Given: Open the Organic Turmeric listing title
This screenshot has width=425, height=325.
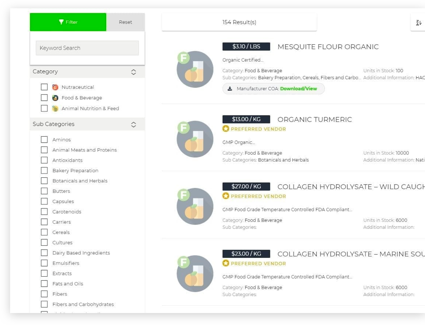Looking at the screenshot, I should pyautogui.click(x=315, y=120).
